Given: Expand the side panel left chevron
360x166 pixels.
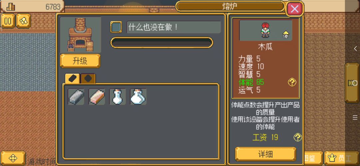Looking at the screenshot, I should click(x=355, y=48).
